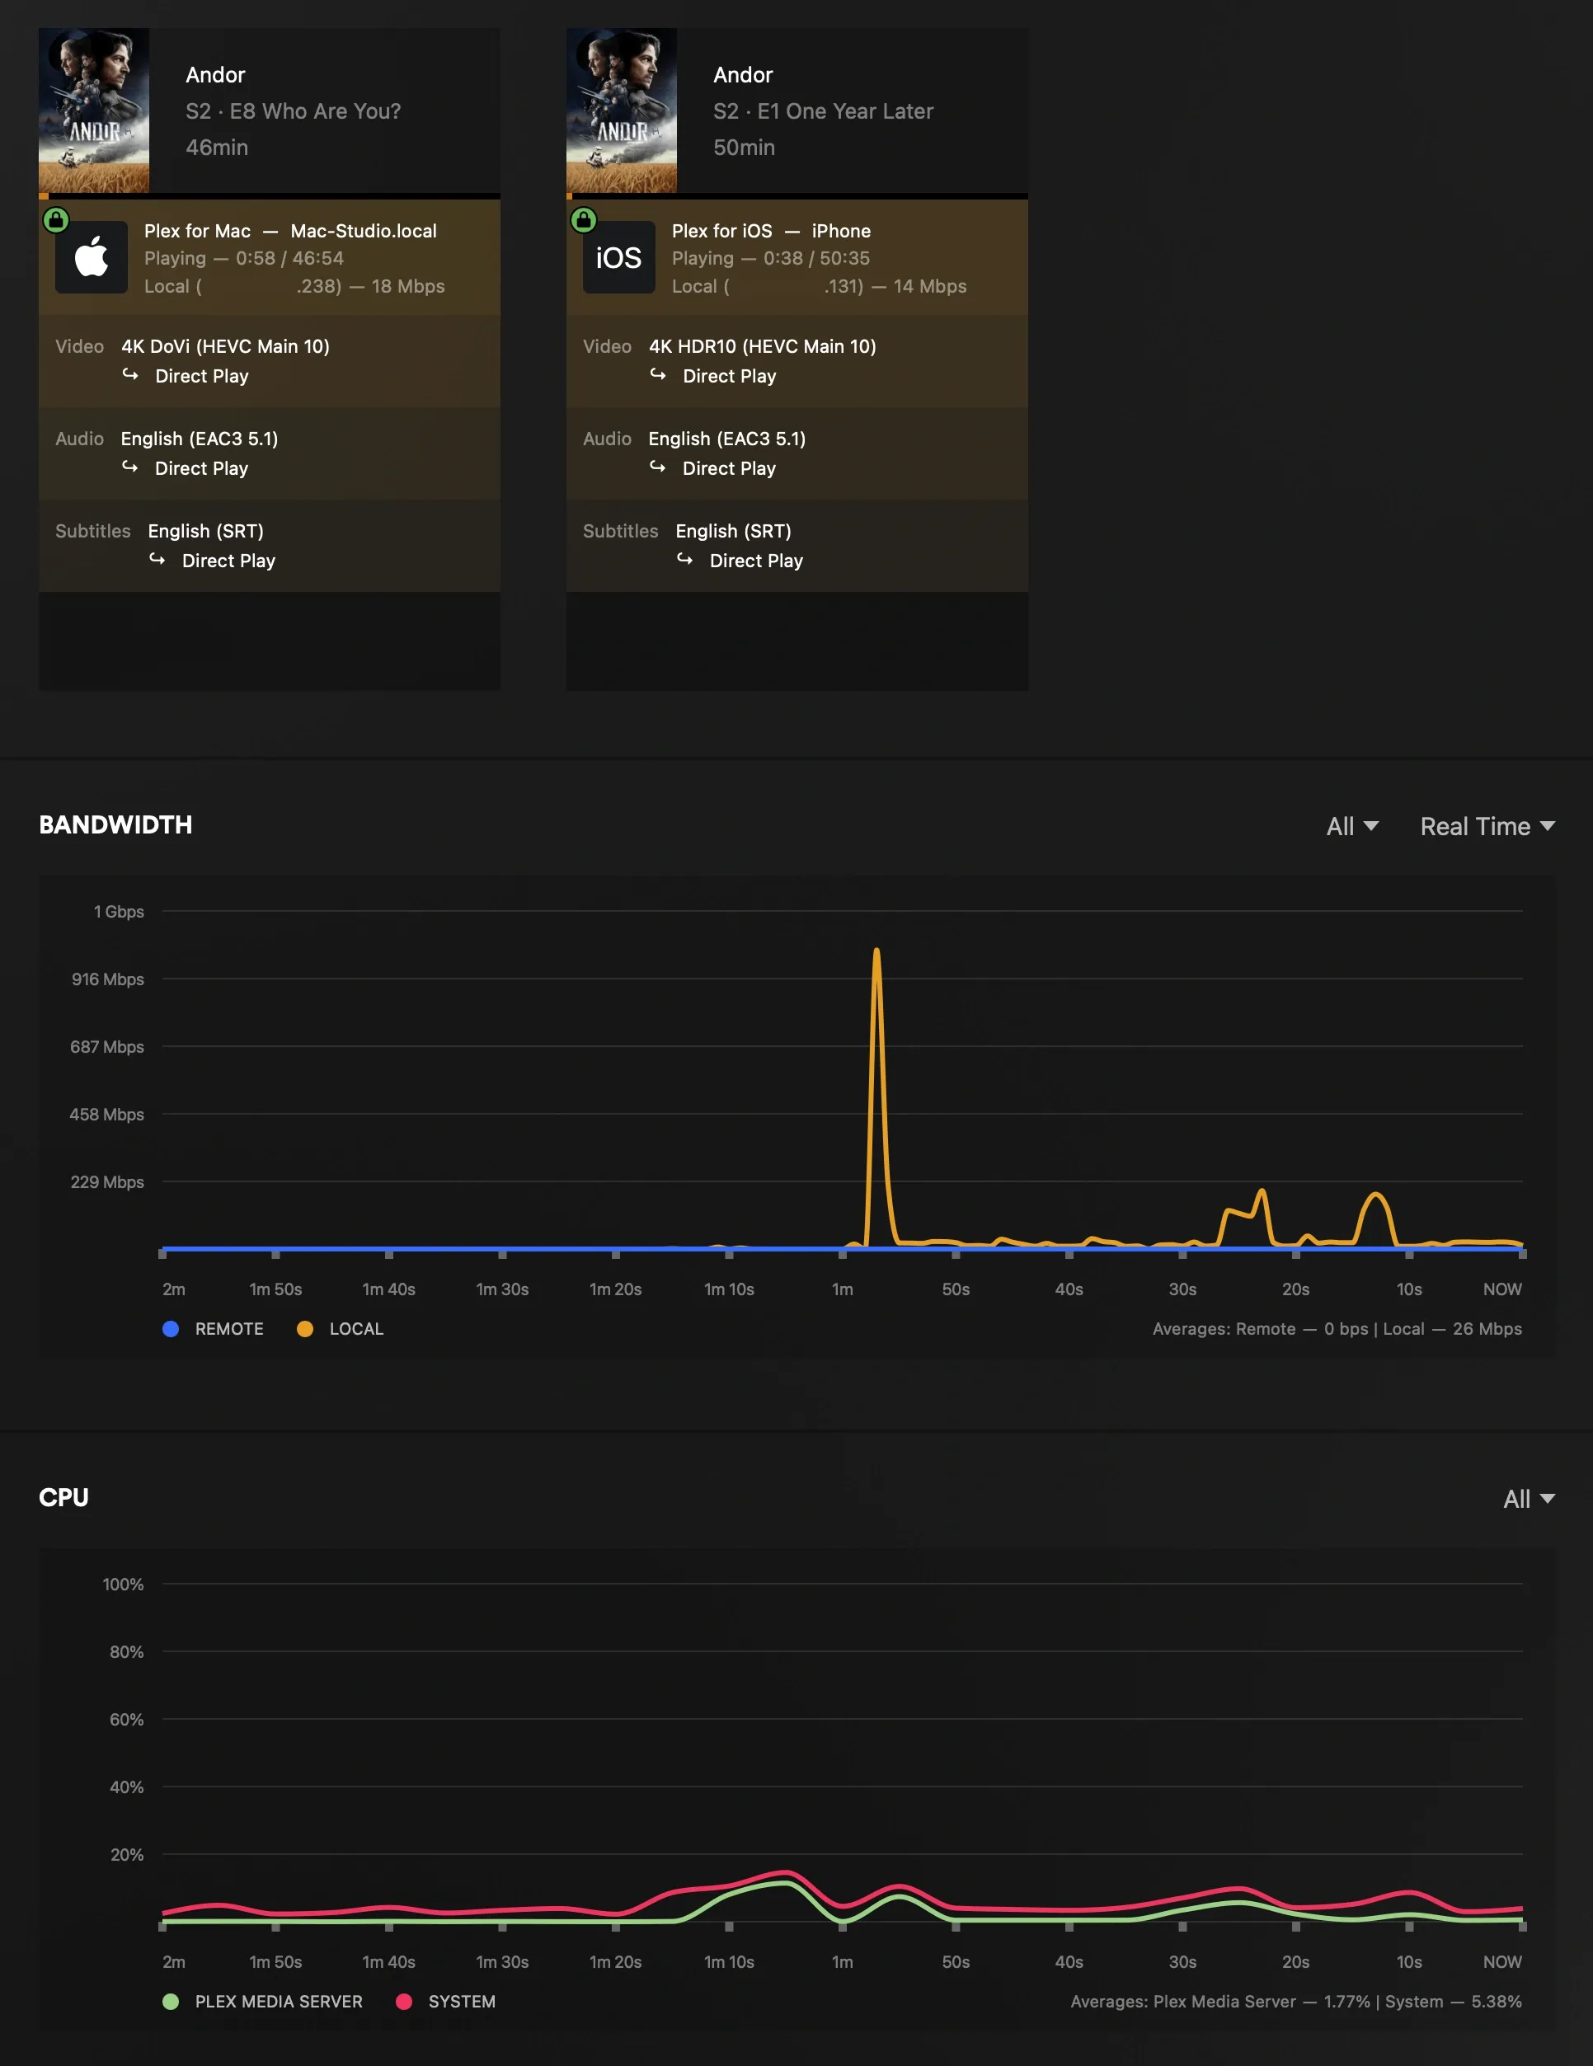Image resolution: width=1593 pixels, height=2066 pixels.
Task: Click the 1m 30s marker on CPU axis
Action: 502,1962
